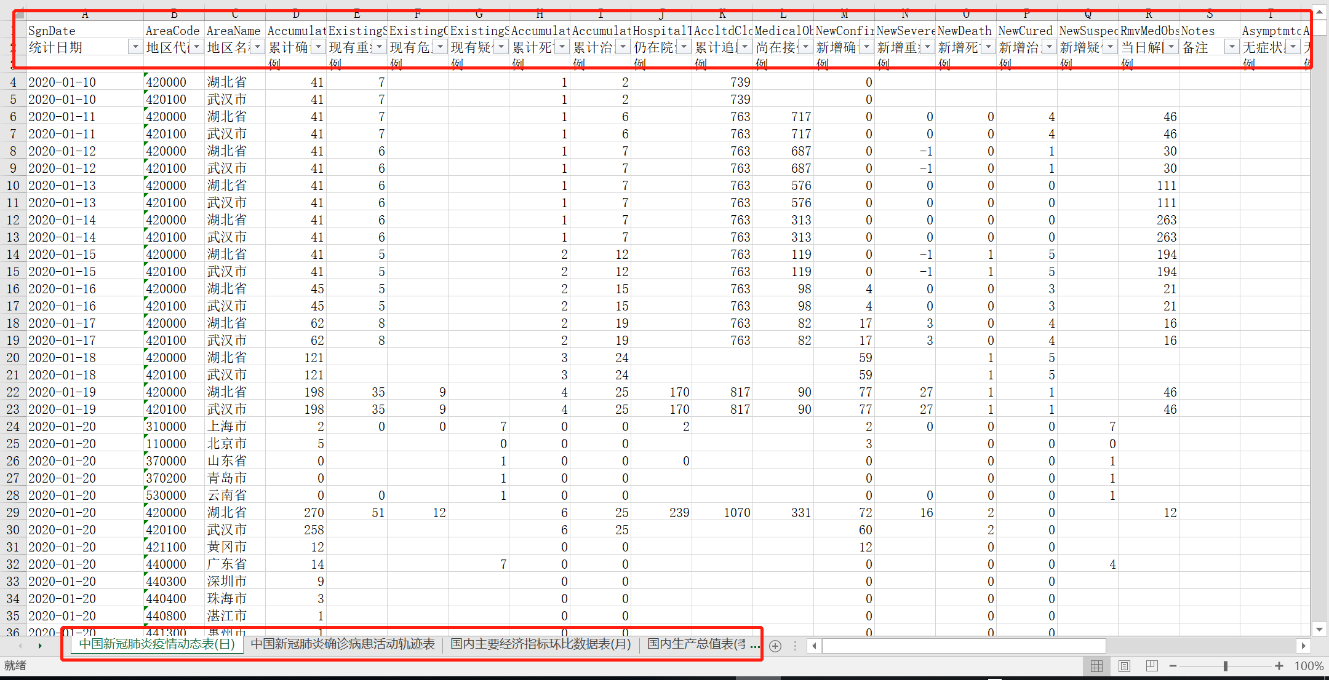The height and width of the screenshot is (680, 1329).
Task: Select the 国内生产总值表 sheet tab
Action: tap(695, 644)
